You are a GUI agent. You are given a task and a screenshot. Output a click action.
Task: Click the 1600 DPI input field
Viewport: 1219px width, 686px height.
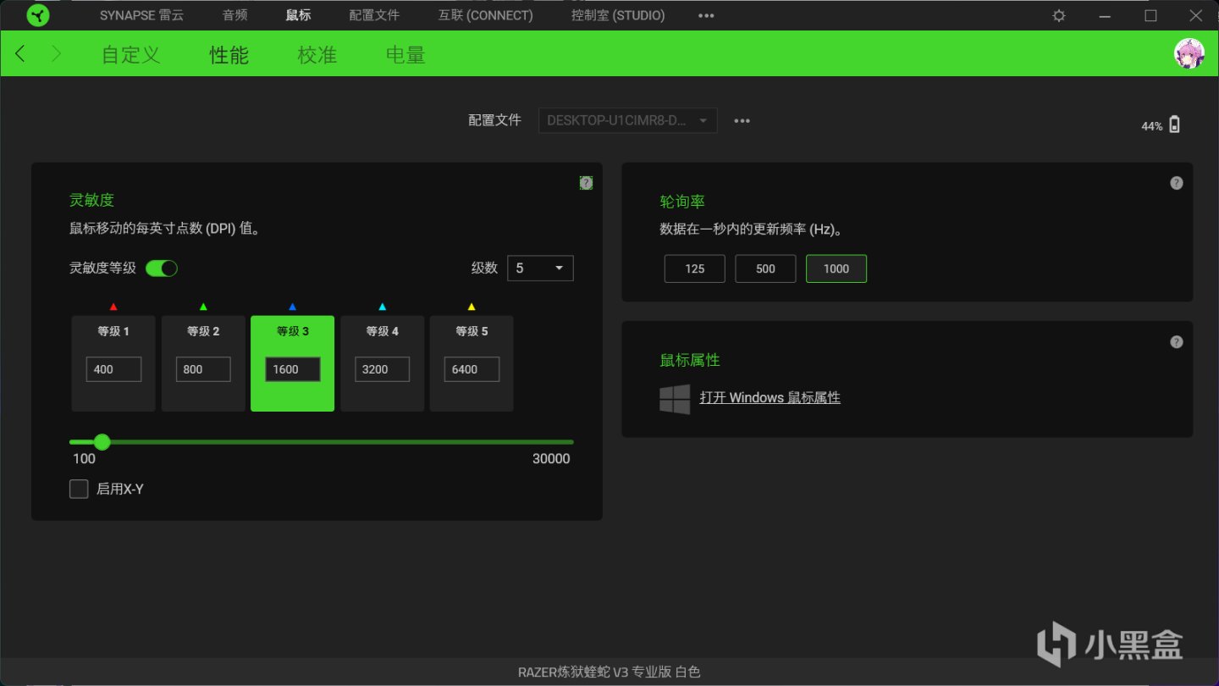point(293,369)
